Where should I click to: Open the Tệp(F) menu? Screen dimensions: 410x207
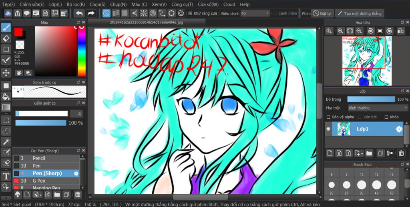click(x=9, y=4)
